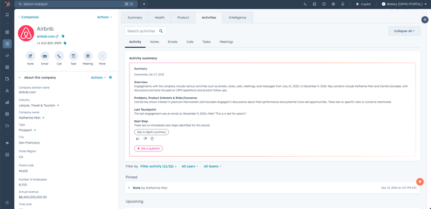This screenshot has width=431, height=209.
Task: Open the Workspaces grid icon in sidebar
Action: tap(7, 32)
